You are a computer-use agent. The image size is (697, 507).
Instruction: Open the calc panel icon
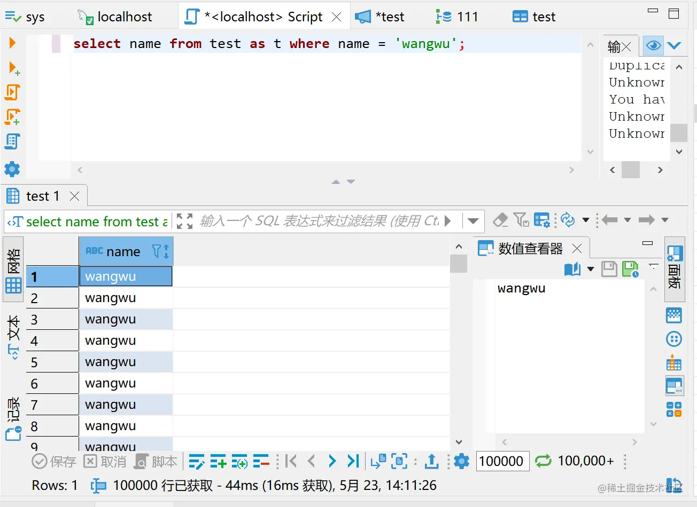(x=674, y=409)
